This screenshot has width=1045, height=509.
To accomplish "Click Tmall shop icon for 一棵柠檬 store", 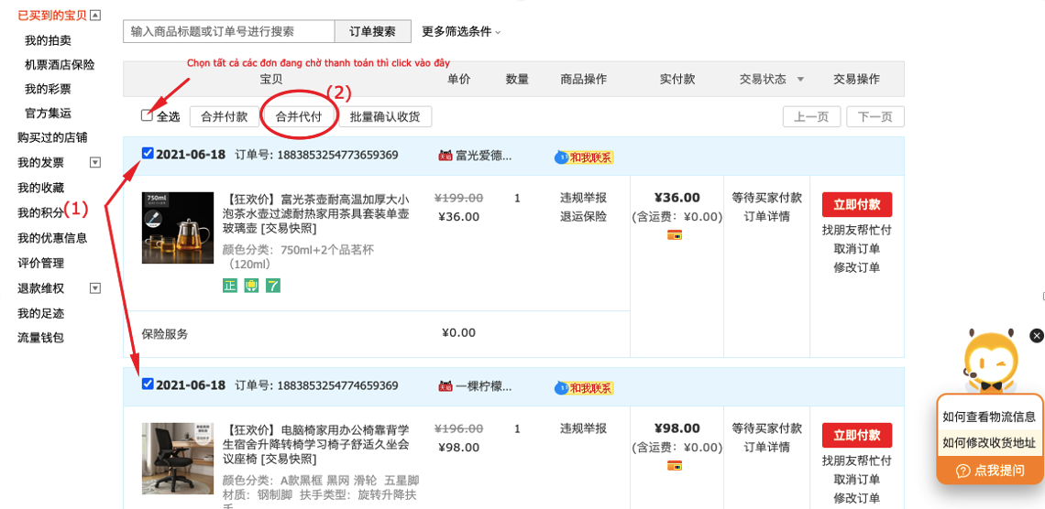I will tap(445, 386).
